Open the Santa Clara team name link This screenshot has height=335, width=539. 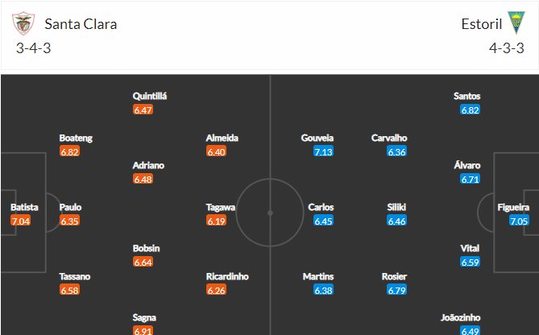81,24
